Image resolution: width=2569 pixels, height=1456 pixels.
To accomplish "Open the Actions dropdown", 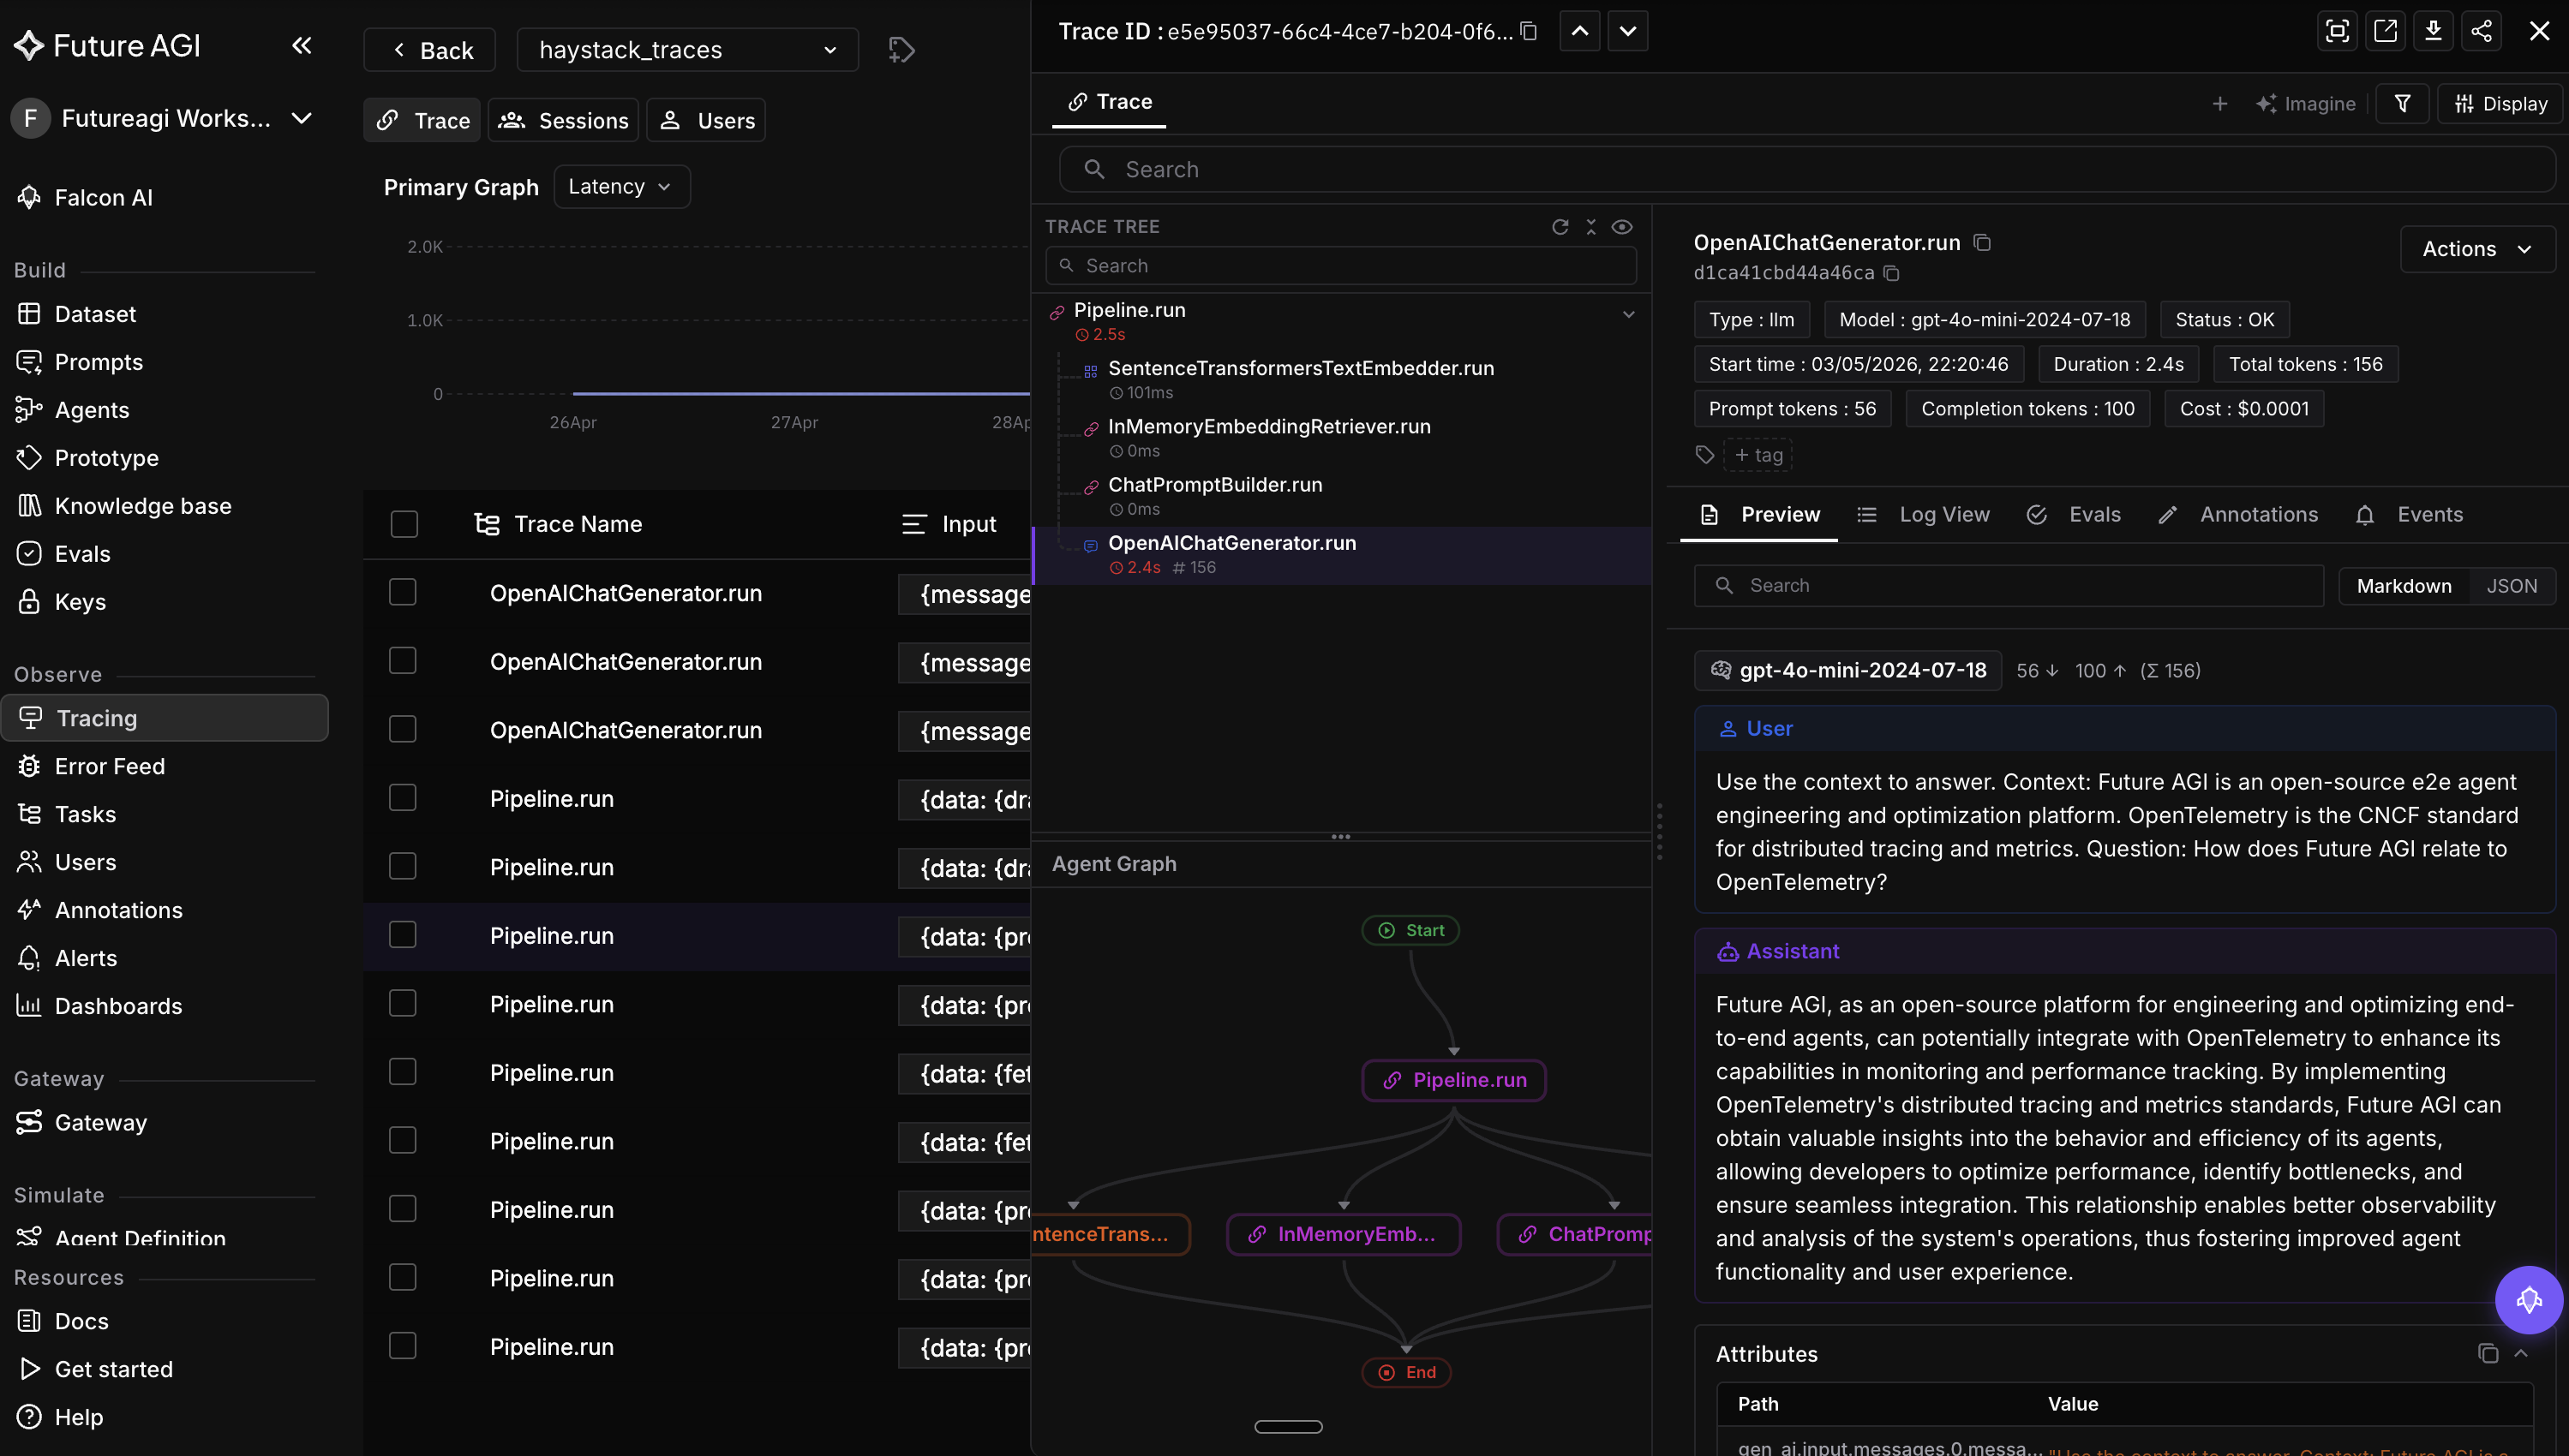I will point(2477,249).
